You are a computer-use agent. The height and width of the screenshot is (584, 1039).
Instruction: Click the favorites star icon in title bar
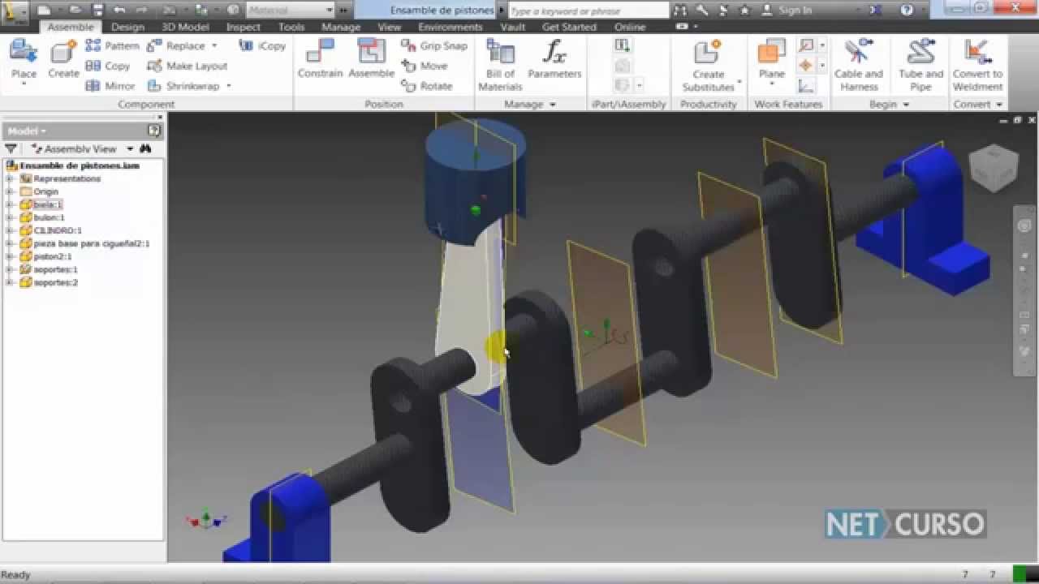point(745,11)
